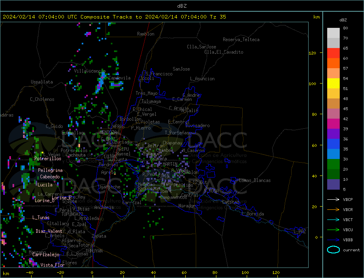Click the L_Dormida map label
Image resolution: width=364 pixels, height=278 pixels.
254,214
